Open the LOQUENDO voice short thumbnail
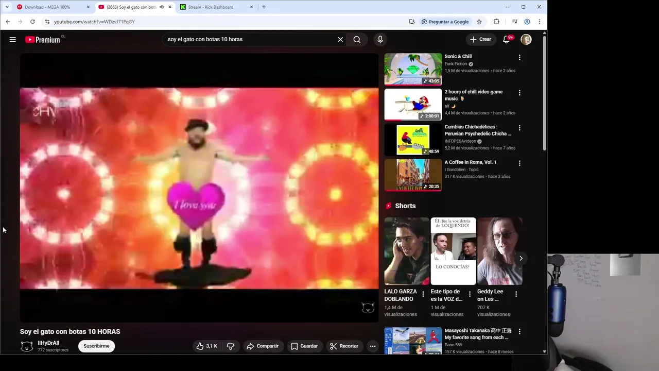The height and width of the screenshot is (371, 659). [453, 251]
